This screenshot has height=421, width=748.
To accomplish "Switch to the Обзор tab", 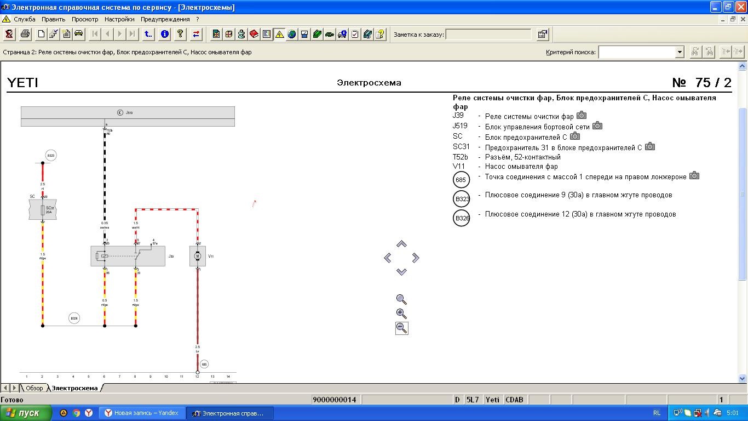I will tap(34, 388).
